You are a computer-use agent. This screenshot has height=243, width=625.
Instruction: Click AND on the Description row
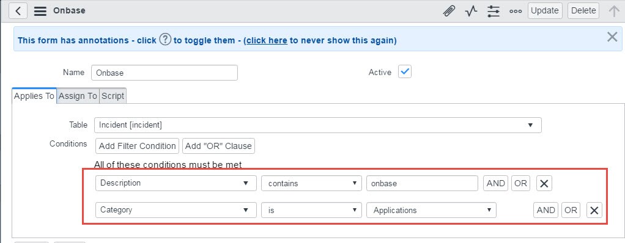pos(495,183)
